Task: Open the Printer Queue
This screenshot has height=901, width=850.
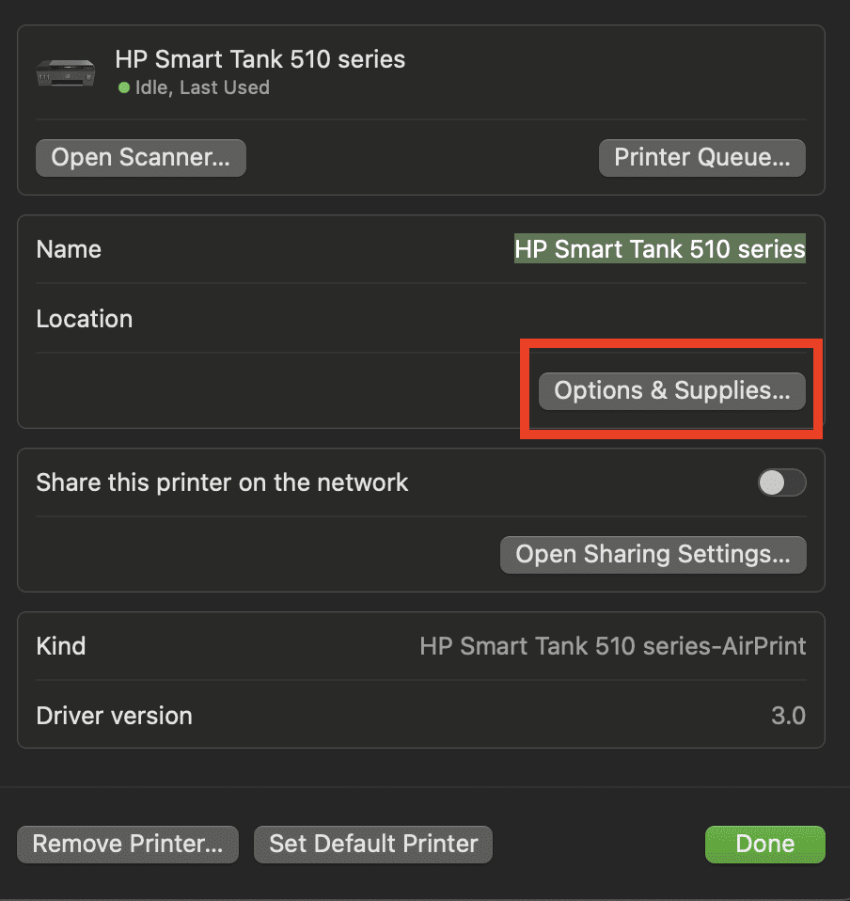Action: [701, 158]
